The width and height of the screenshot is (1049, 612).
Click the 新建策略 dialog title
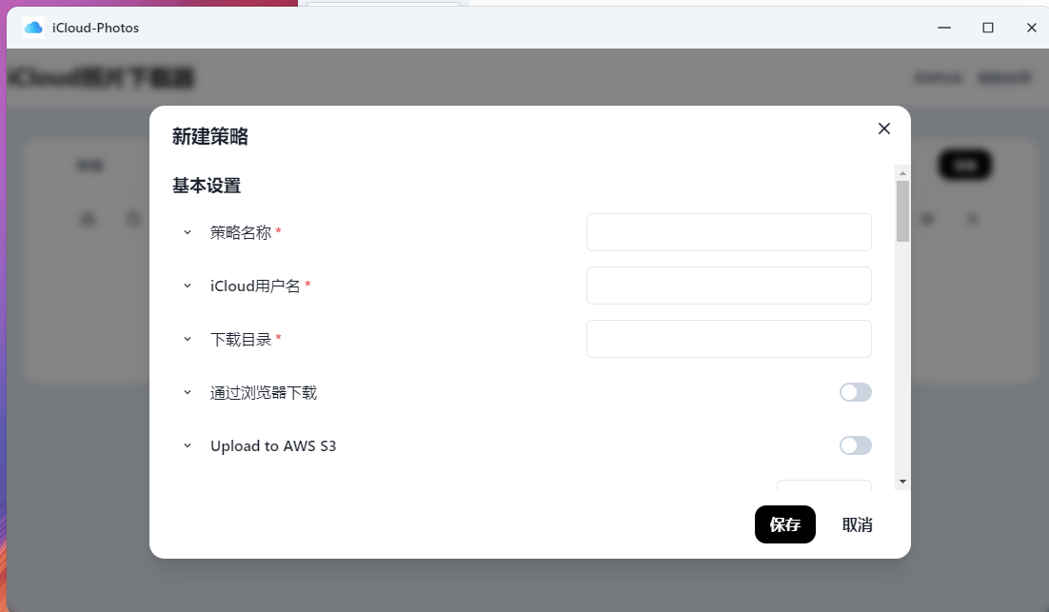click(x=210, y=136)
